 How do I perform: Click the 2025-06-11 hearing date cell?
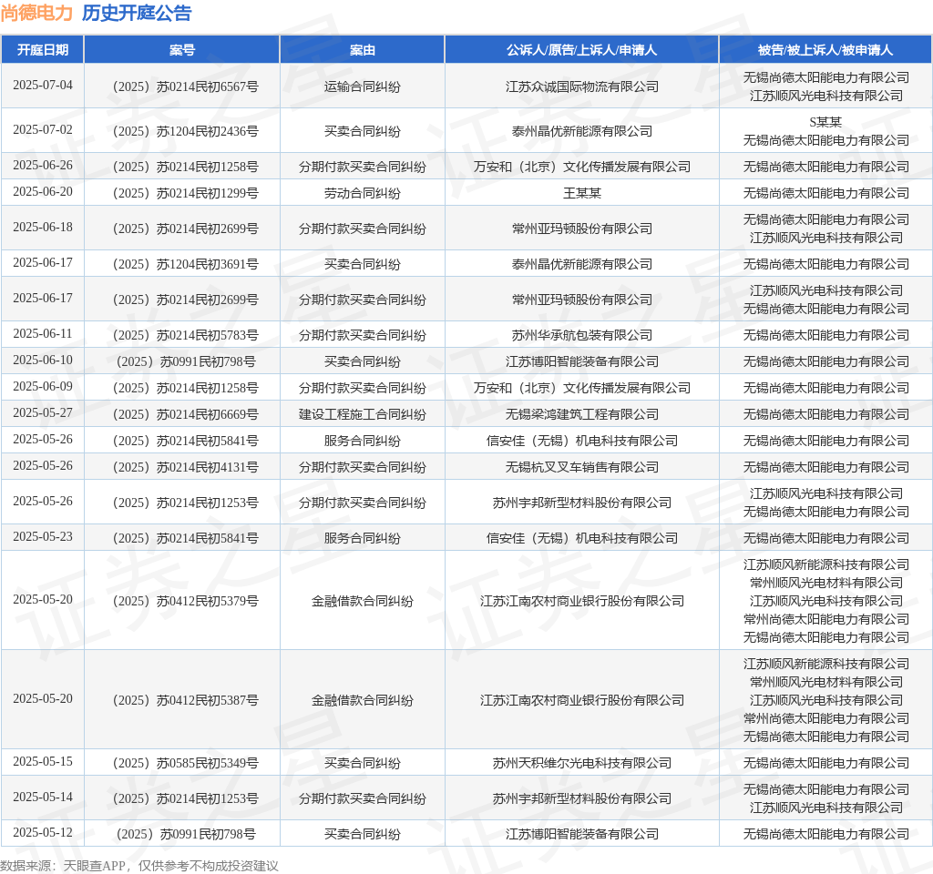pyautogui.click(x=42, y=334)
